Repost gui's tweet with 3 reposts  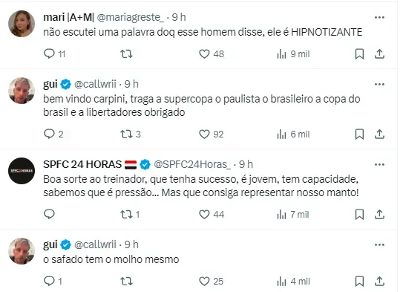pos(131,134)
